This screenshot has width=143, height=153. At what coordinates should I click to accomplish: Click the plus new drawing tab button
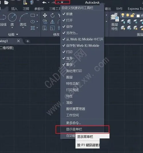(x=27, y=41)
